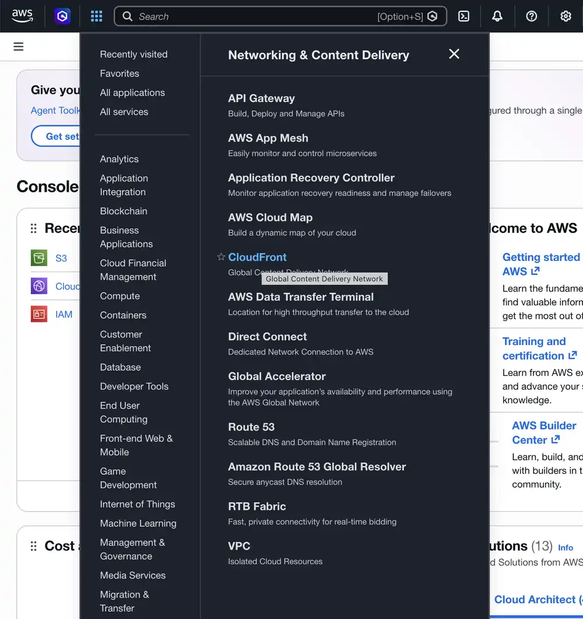Open the Front-end Web & Mobile category
The width and height of the screenshot is (583, 619).
[136, 445]
